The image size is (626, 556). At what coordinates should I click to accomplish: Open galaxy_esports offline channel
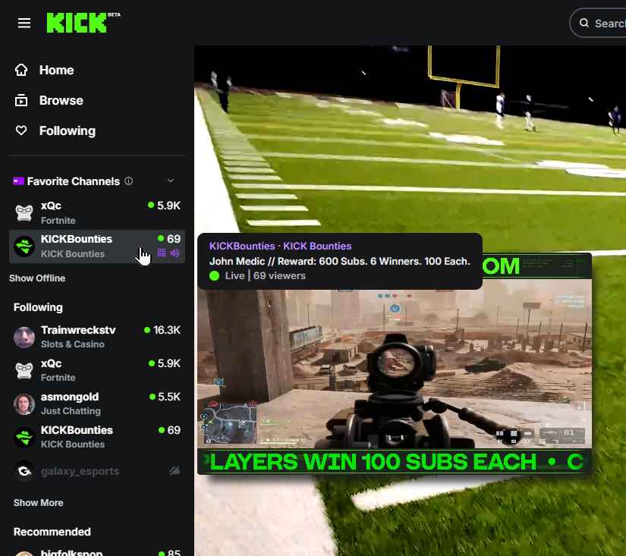[x=97, y=471]
